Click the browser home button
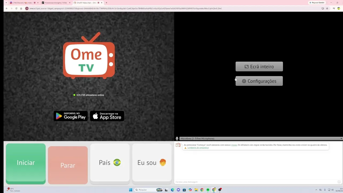 (x=21, y=8)
